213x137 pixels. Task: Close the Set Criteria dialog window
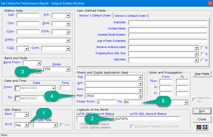[210, 3]
